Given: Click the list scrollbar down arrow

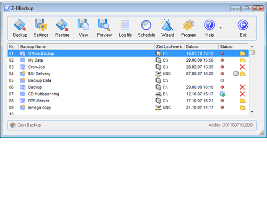Looking at the screenshot, I should (252, 112).
